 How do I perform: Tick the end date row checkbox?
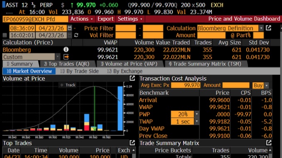[x=5, y=35]
